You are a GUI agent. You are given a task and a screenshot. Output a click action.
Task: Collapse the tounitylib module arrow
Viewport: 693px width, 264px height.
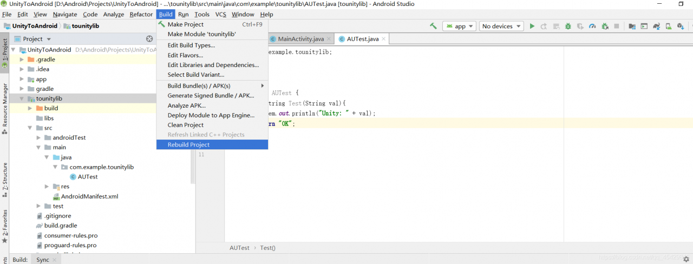coord(22,98)
